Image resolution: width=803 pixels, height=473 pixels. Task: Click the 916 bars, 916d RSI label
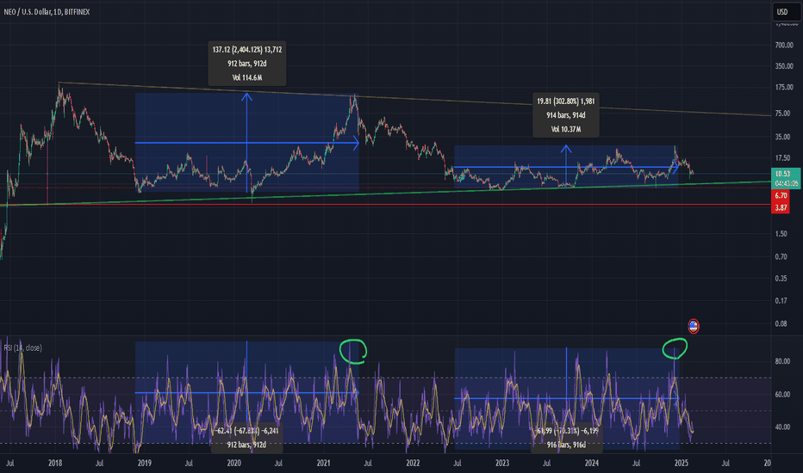click(566, 445)
